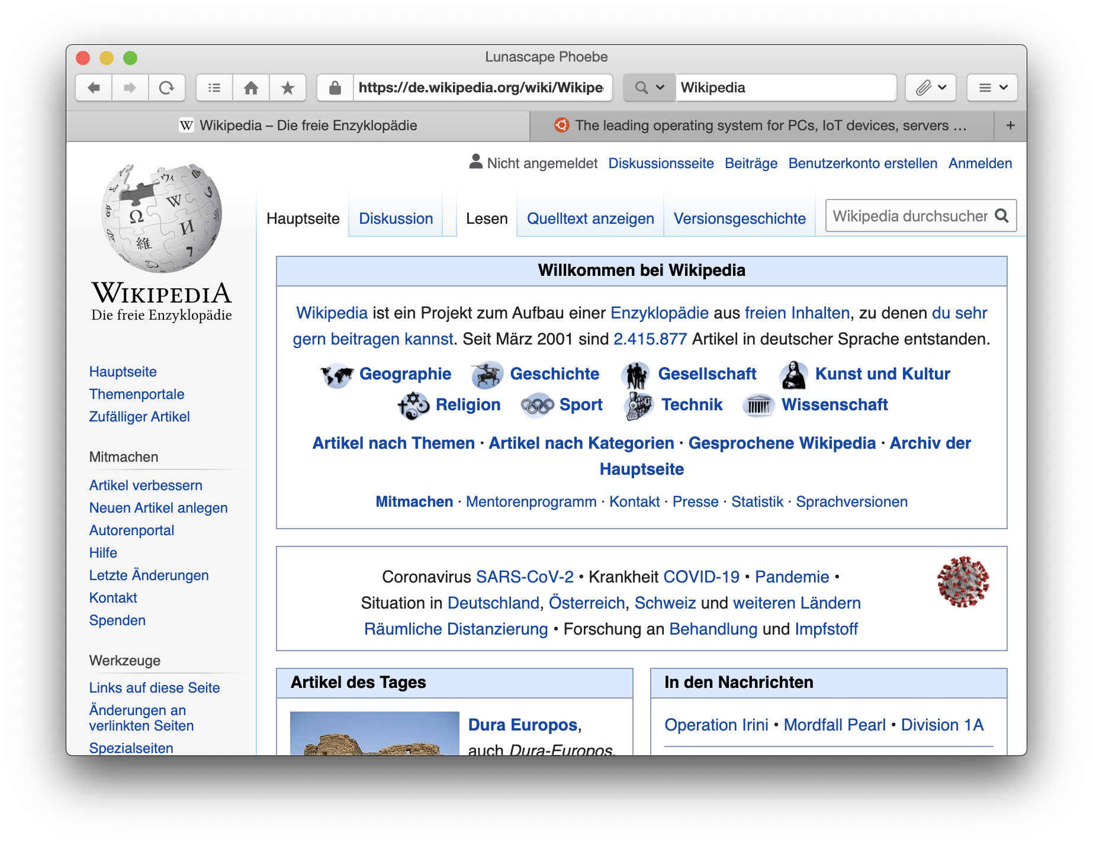
Task: Open the Impfstoff link
Action: [x=826, y=629]
